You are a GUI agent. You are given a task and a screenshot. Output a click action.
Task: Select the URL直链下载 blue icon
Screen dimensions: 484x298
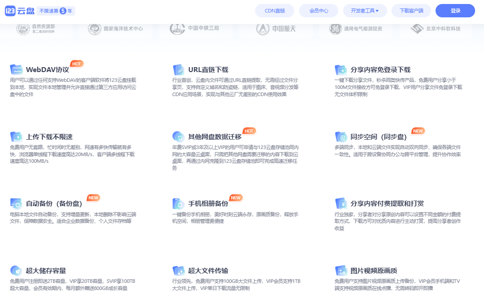(178, 69)
